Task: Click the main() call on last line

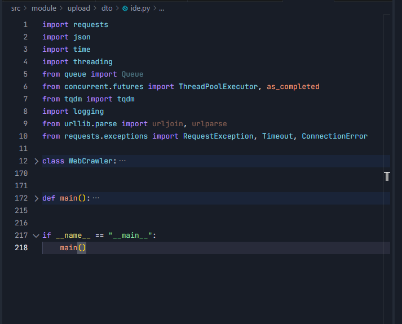Action: pos(73,248)
